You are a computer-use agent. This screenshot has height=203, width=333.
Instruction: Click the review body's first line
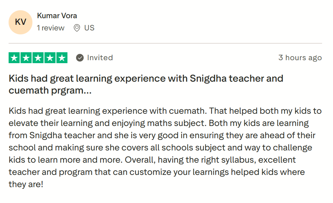(x=165, y=111)
